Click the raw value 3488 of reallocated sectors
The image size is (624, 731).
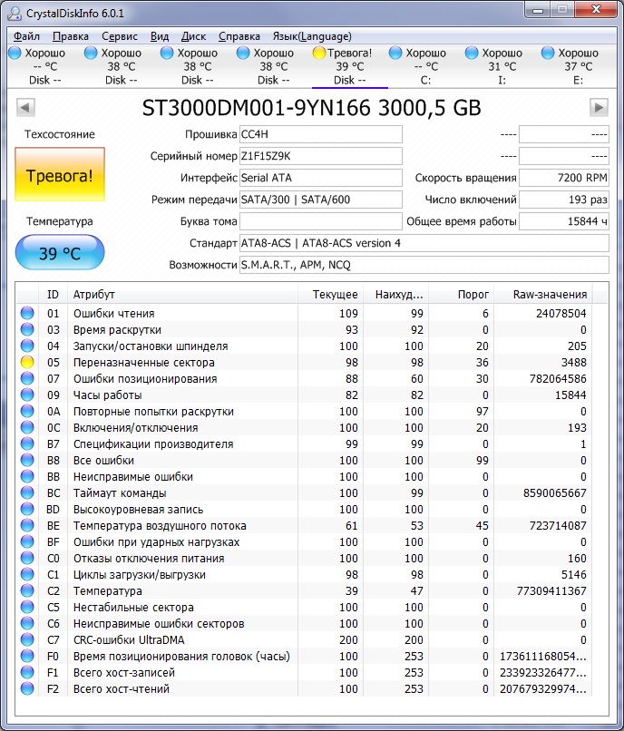573,362
